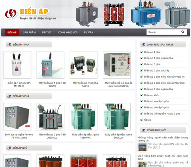The height and width of the screenshot is (167, 191).
Task: Click thumbnail of the fusion power 2050 article
Action: [142, 164]
